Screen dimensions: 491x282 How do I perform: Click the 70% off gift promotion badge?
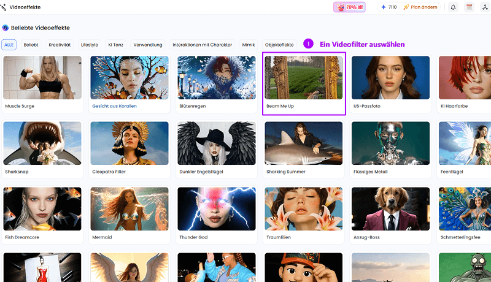(349, 7)
